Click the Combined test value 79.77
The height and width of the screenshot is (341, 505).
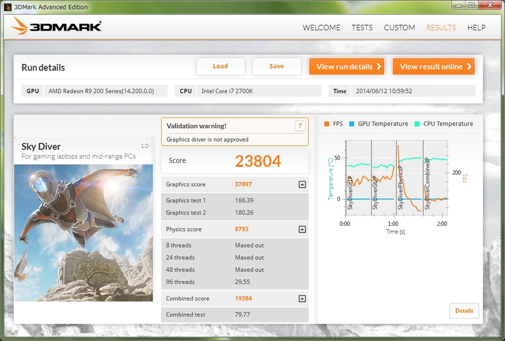(243, 314)
